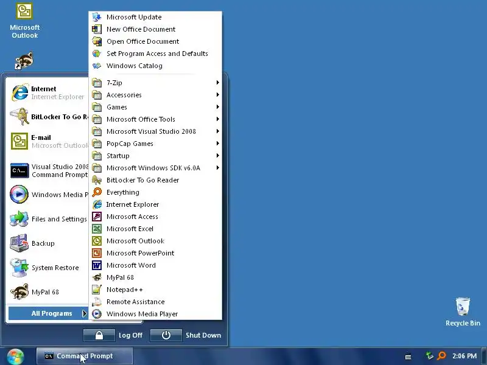The height and width of the screenshot is (365, 487).
Task: Open pinned BitLocker To Go start item
Action: [x=48, y=117]
